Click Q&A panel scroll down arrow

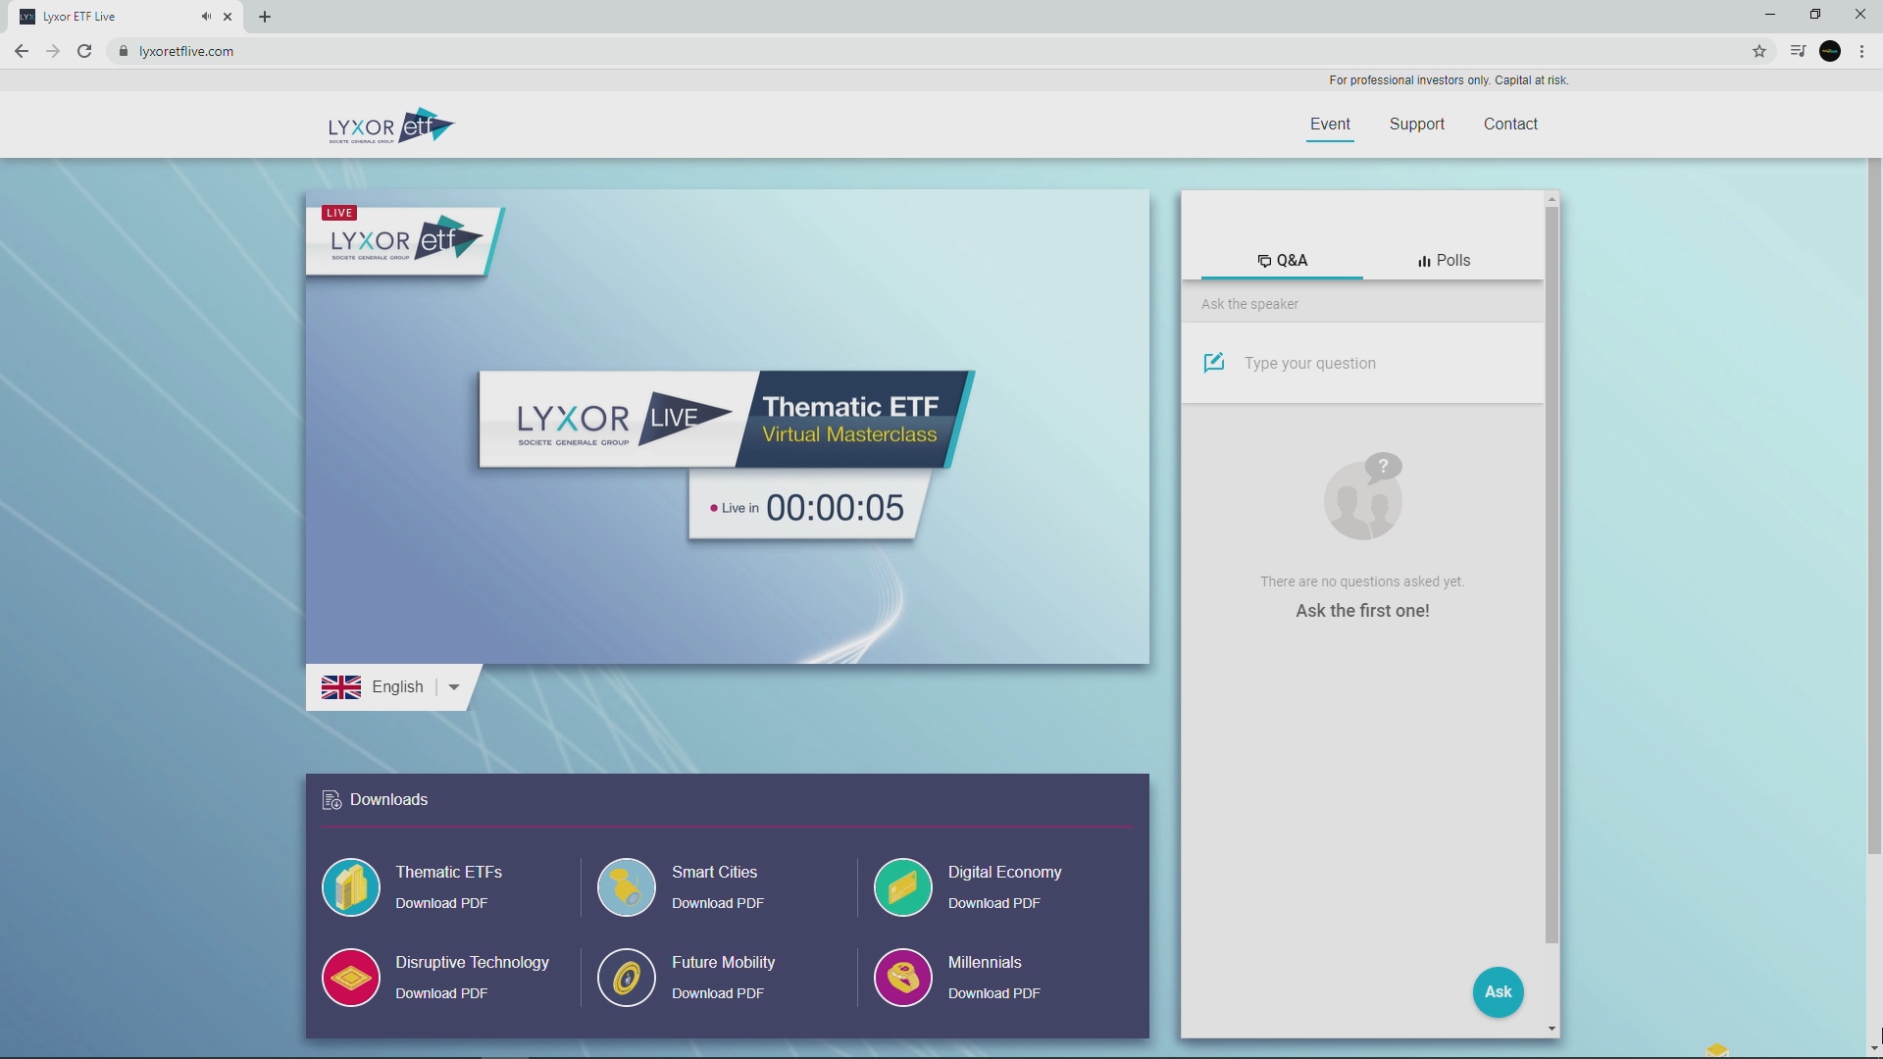point(1552,1029)
